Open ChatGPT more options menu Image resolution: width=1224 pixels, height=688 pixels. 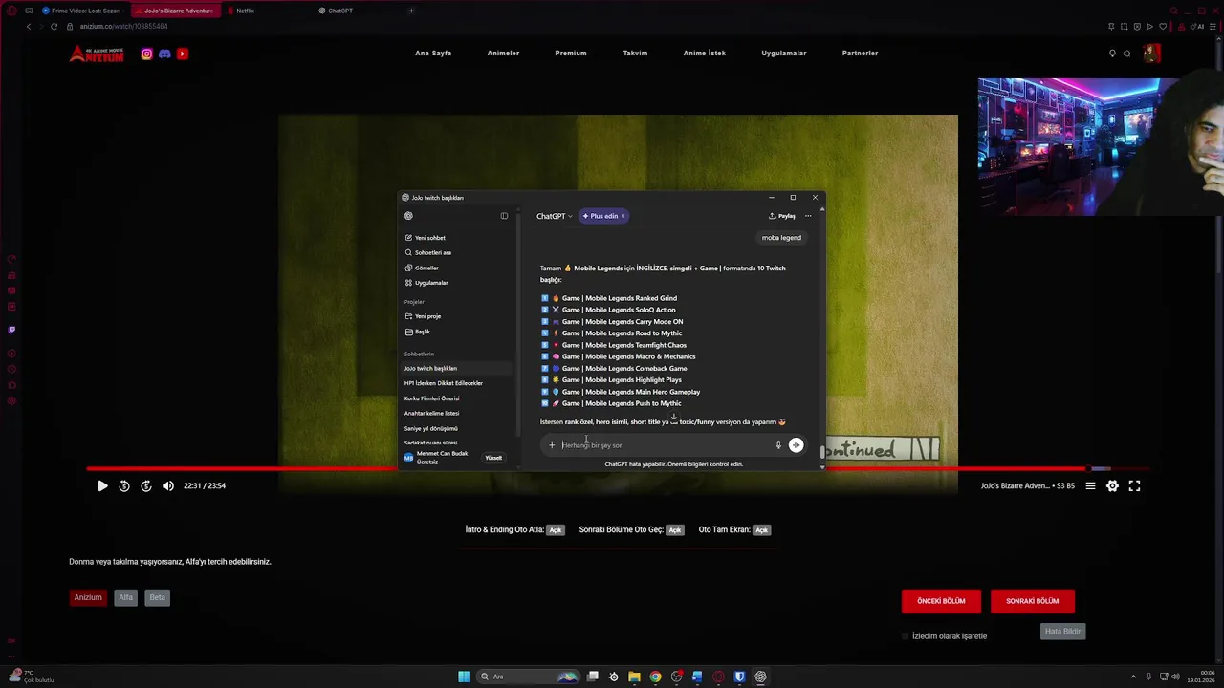click(x=808, y=216)
